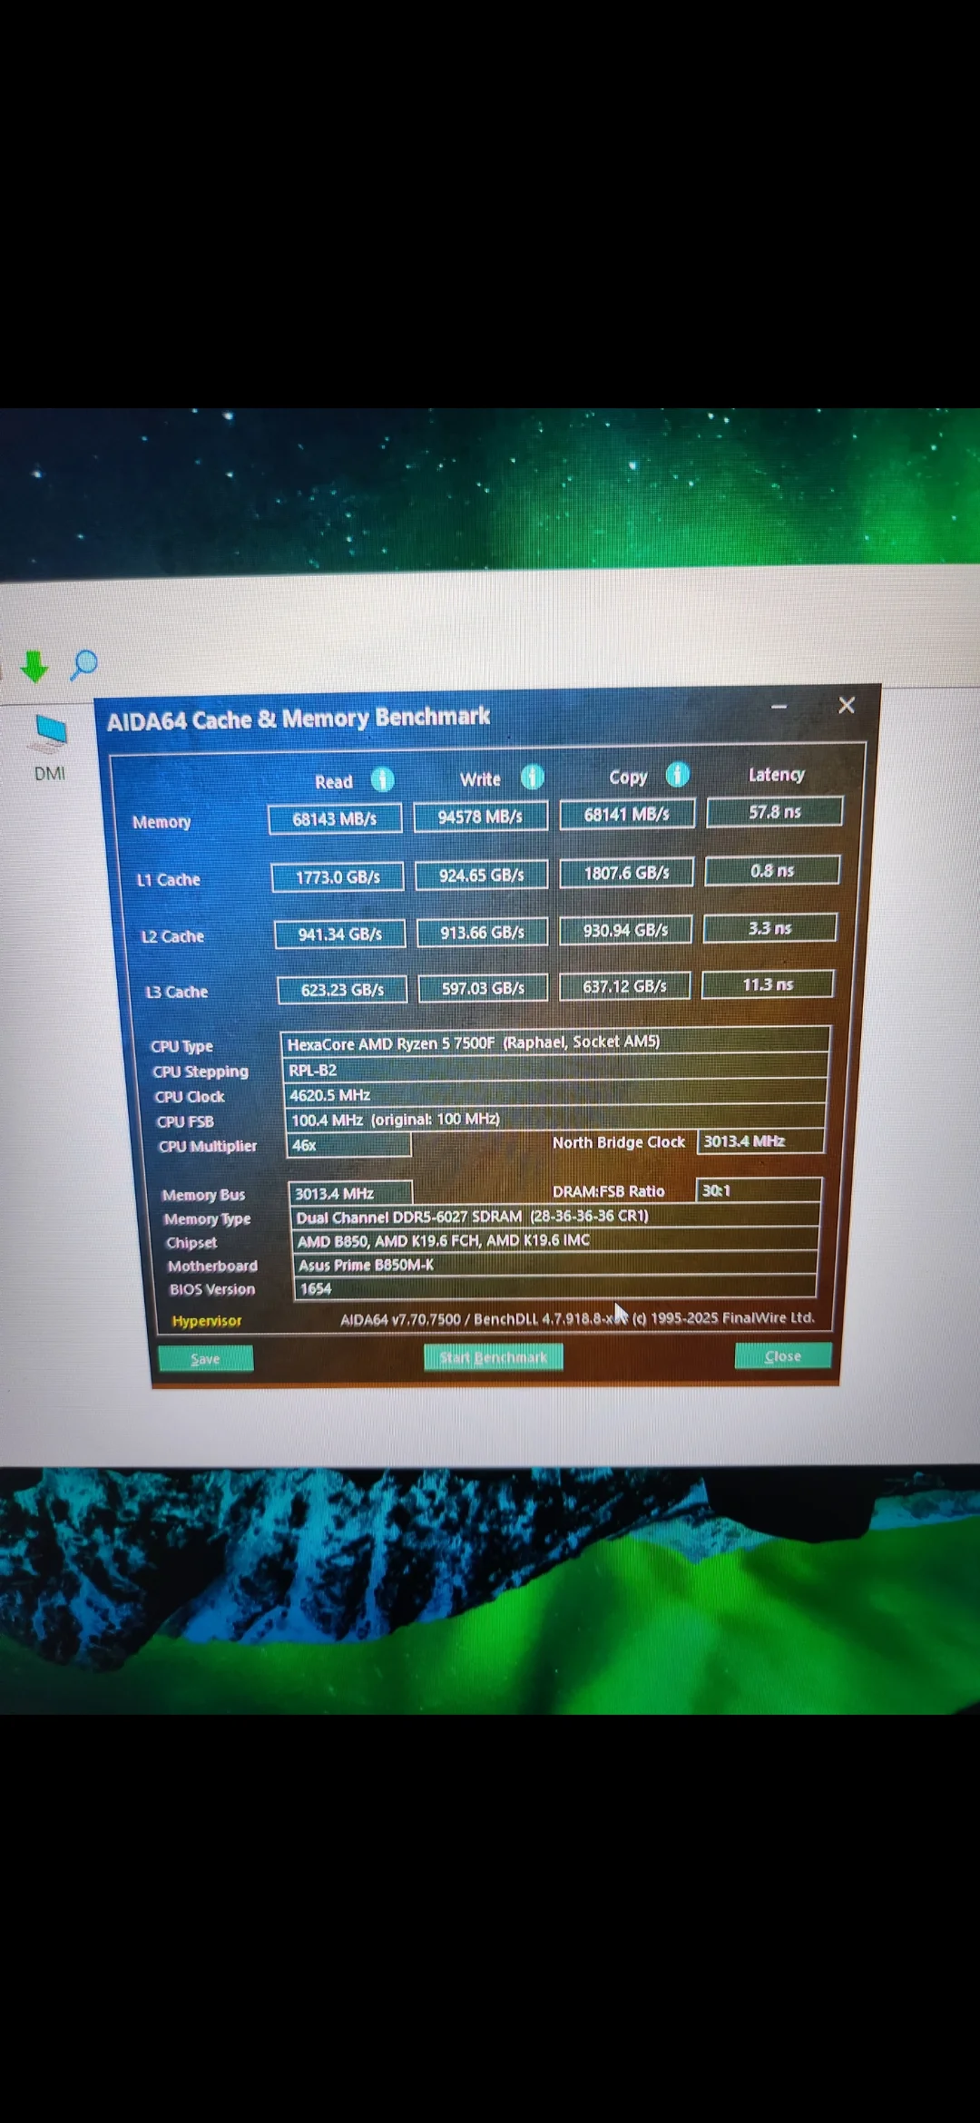This screenshot has height=2123, width=980.
Task: Click CPU Stepping value RPL-B2
Action: click(555, 1069)
